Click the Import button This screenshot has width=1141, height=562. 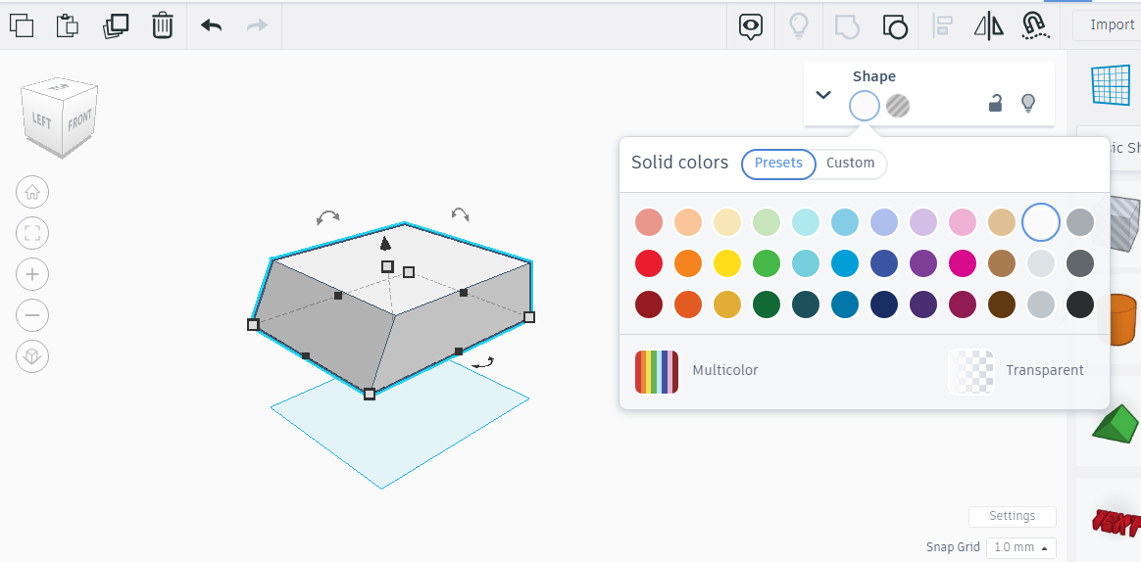[1112, 24]
